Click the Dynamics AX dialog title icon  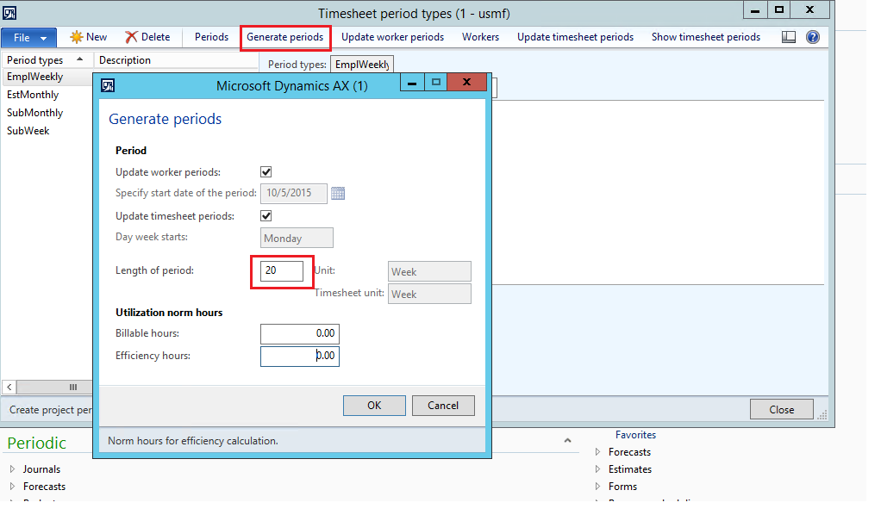click(x=109, y=85)
